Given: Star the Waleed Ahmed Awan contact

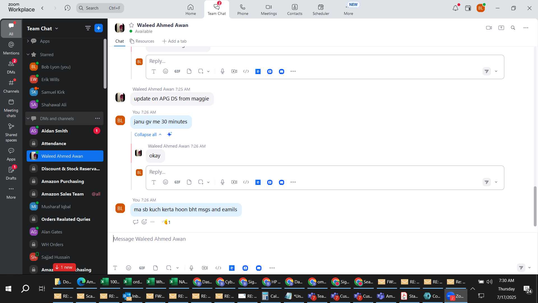Looking at the screenshot, I should pos(131,25).
